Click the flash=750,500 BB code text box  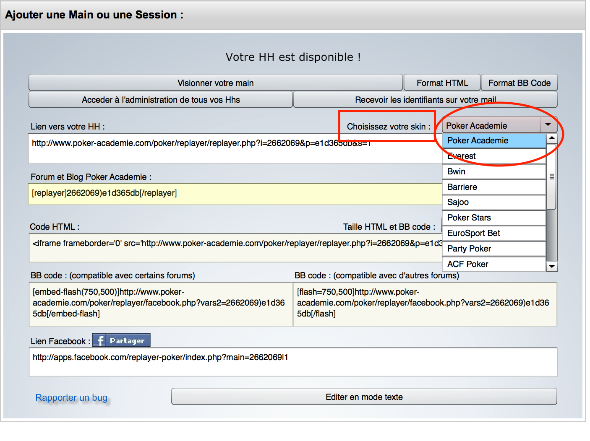(x=425, y=304)
